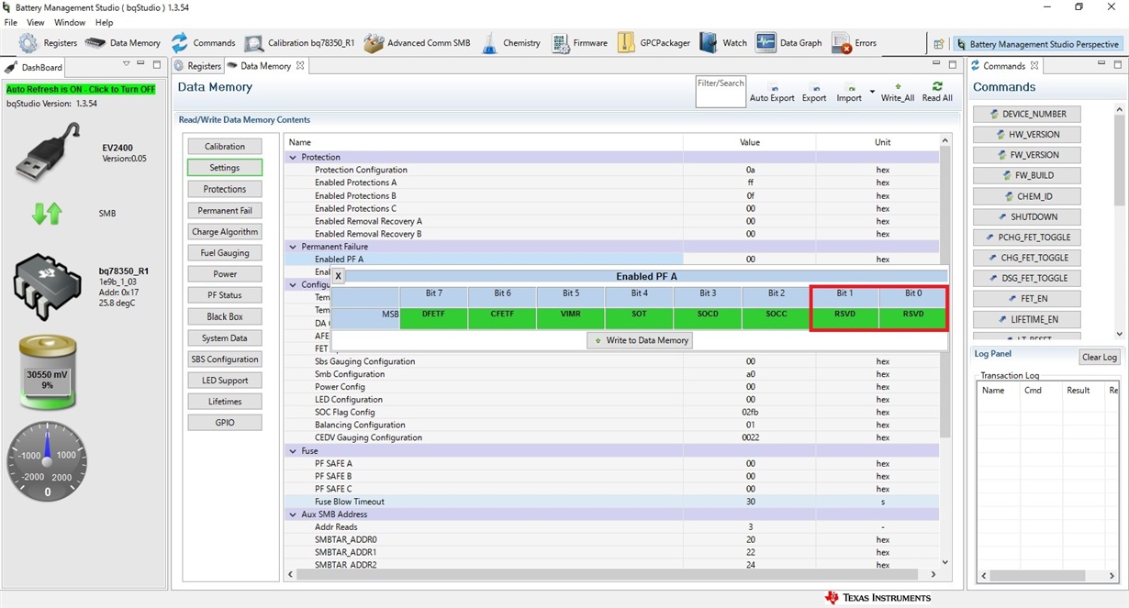The width and height of the screenshot is (1129, 608).
Task: Open the Errors view
Action: point(854,43)
